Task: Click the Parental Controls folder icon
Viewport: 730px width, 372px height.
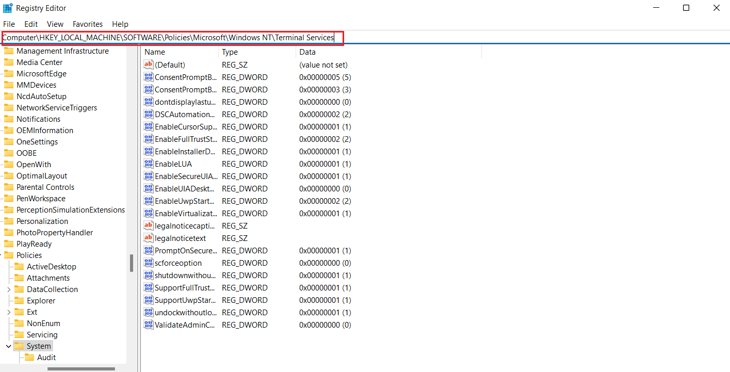Action: pyautogui.click(x=9, y=187)
